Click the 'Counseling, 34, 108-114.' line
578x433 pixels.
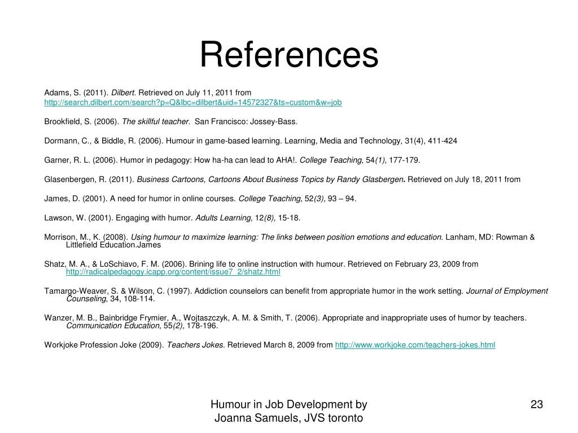tap(110, 299)
